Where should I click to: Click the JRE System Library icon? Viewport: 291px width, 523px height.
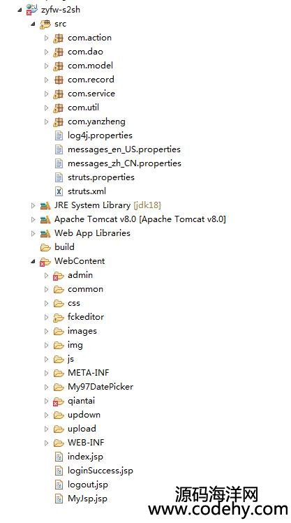point(45,205)
